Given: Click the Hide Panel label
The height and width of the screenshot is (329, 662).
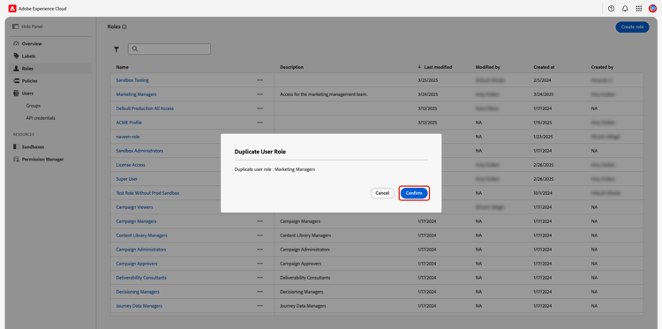Looking at the screenshot, I should coord(32,26).
